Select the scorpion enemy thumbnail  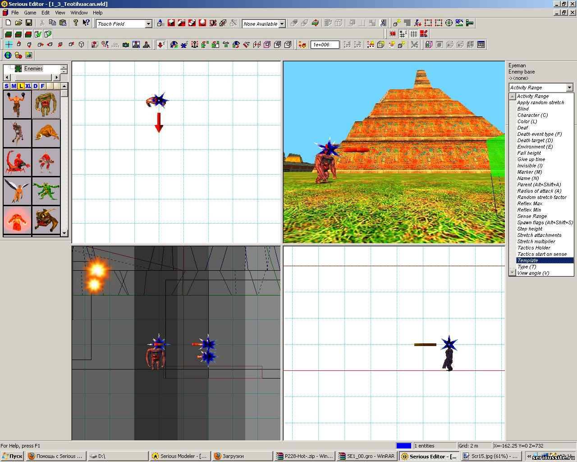pyautogui.click(x=17, y=162)
